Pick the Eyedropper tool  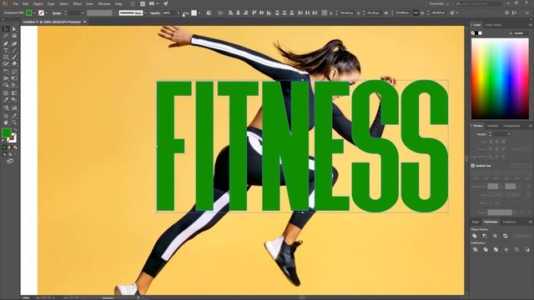[6, 100]
